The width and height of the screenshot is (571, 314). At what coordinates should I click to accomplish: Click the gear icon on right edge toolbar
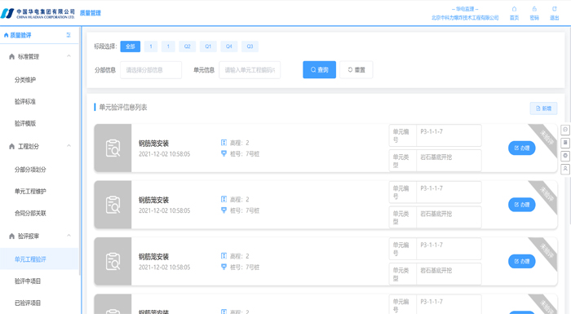pos(565,156)
